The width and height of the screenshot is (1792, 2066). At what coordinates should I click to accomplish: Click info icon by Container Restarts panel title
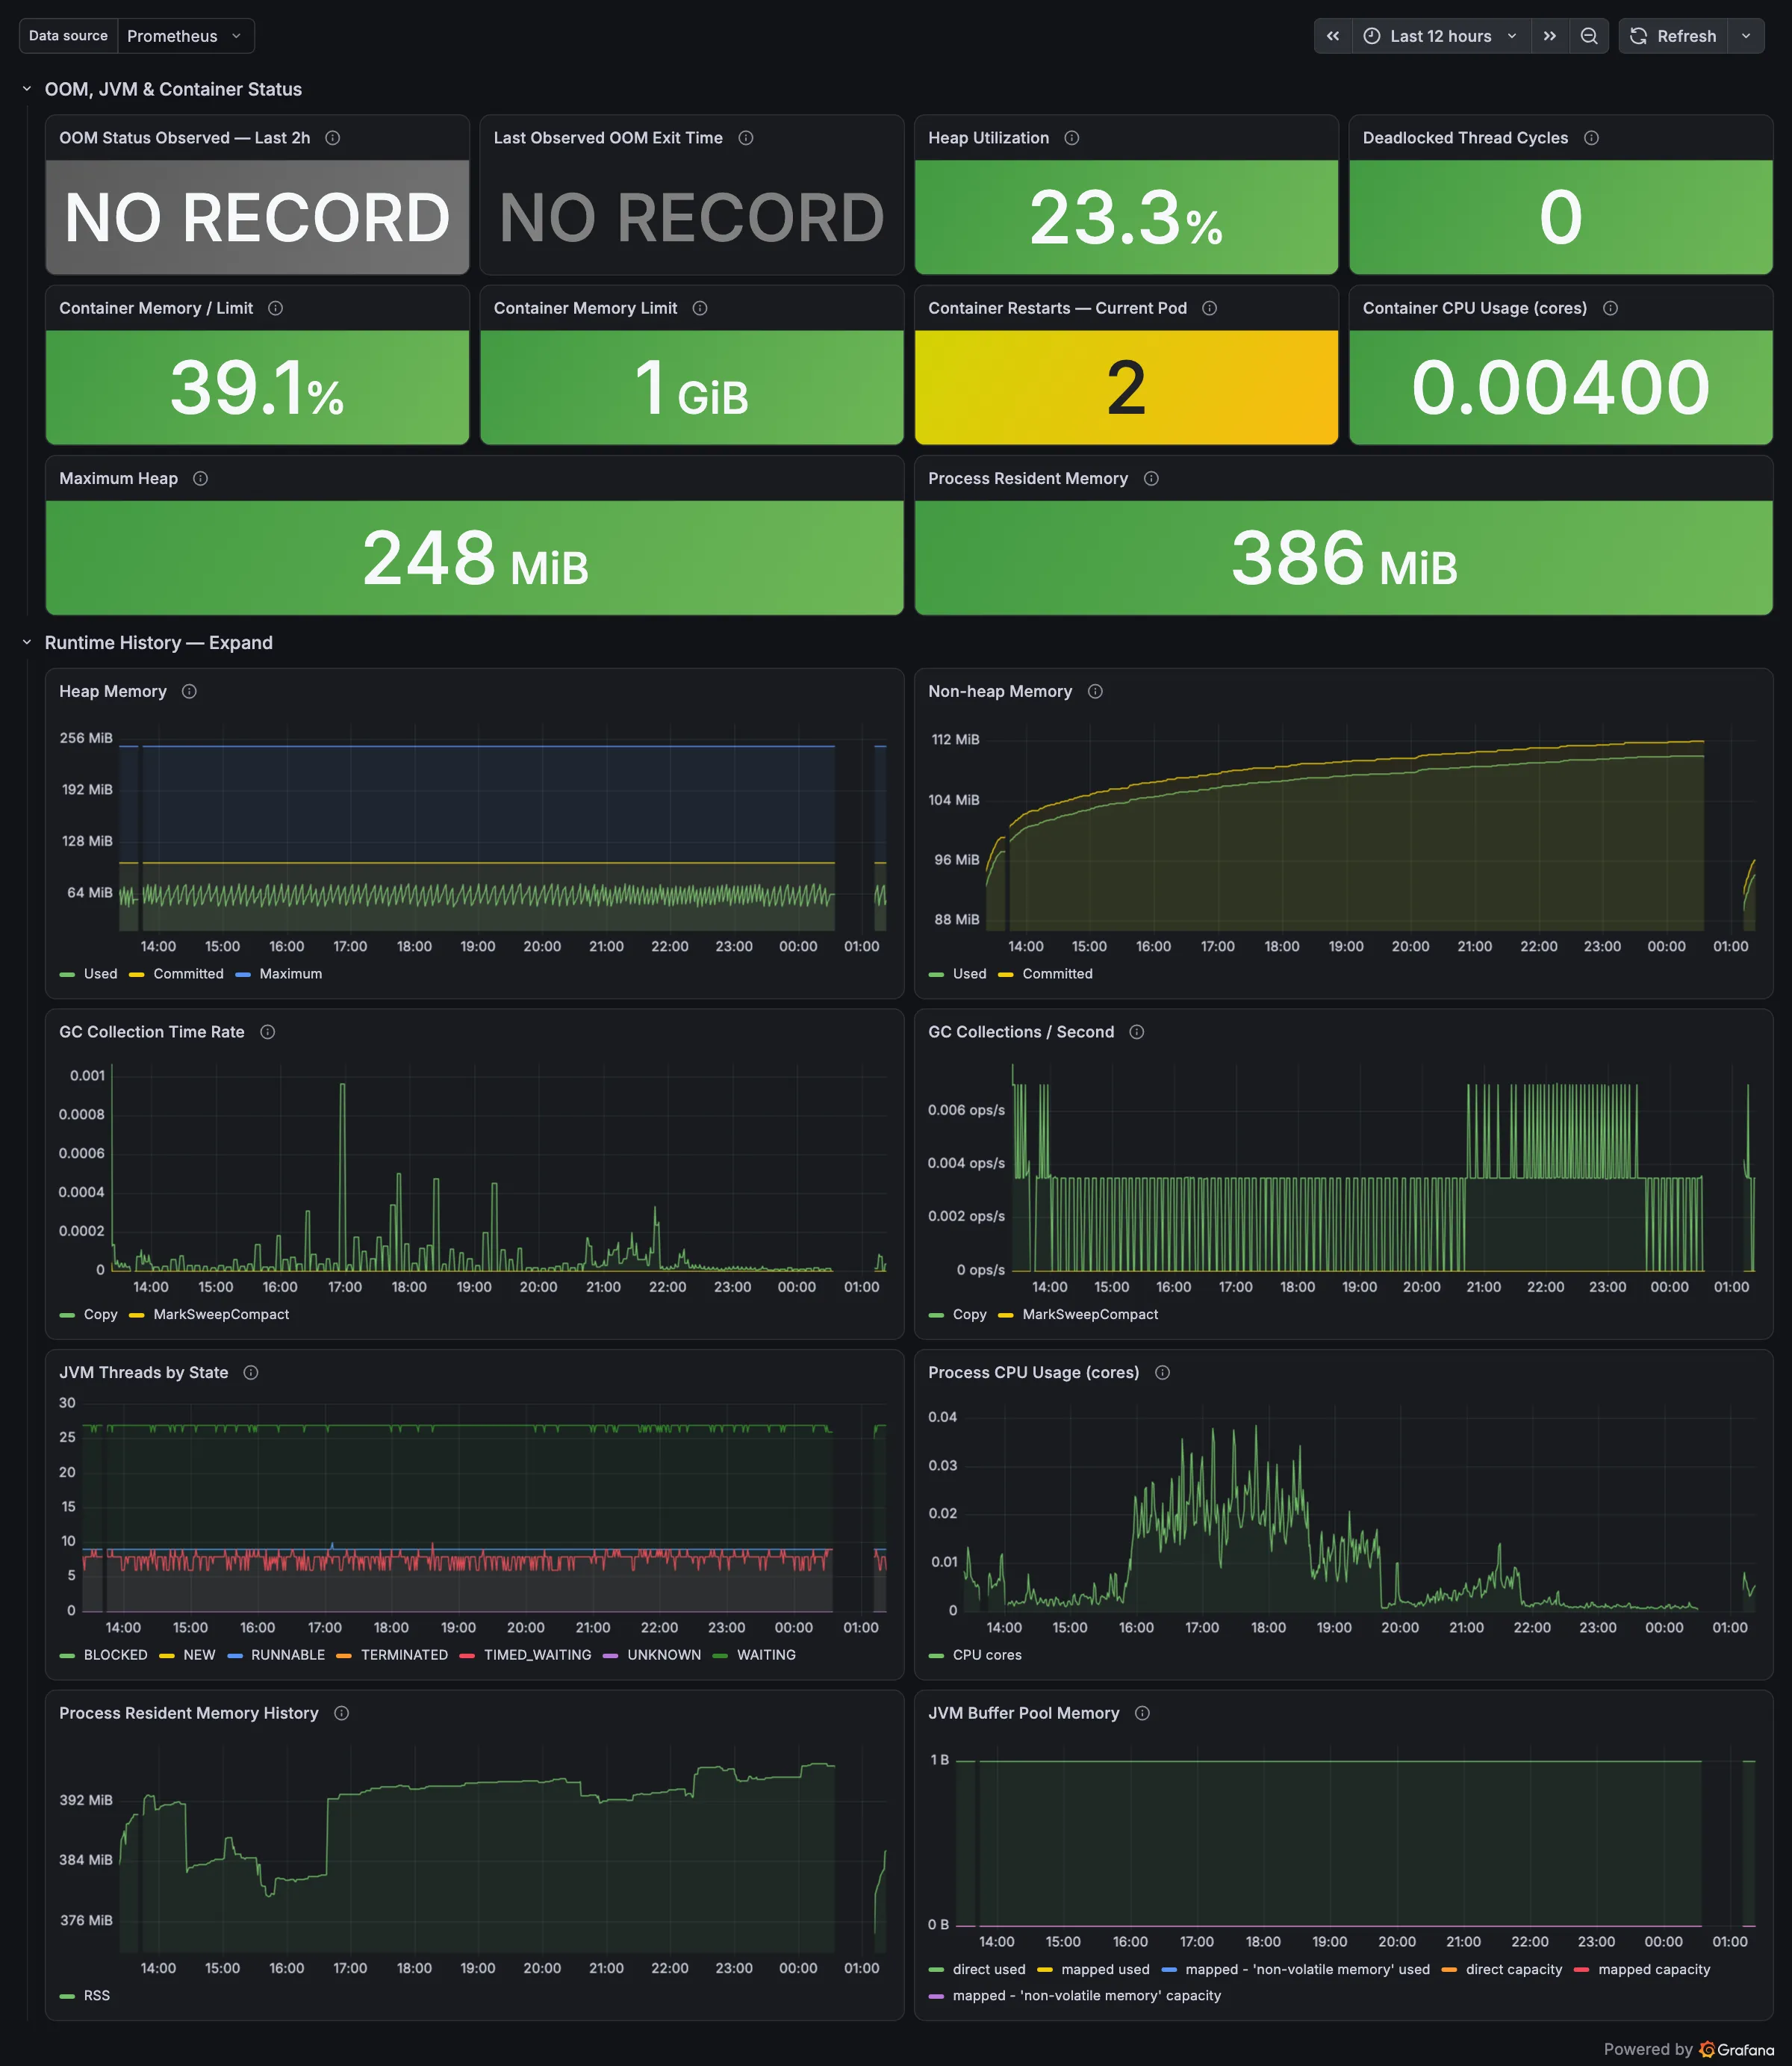coord(1210,308)
